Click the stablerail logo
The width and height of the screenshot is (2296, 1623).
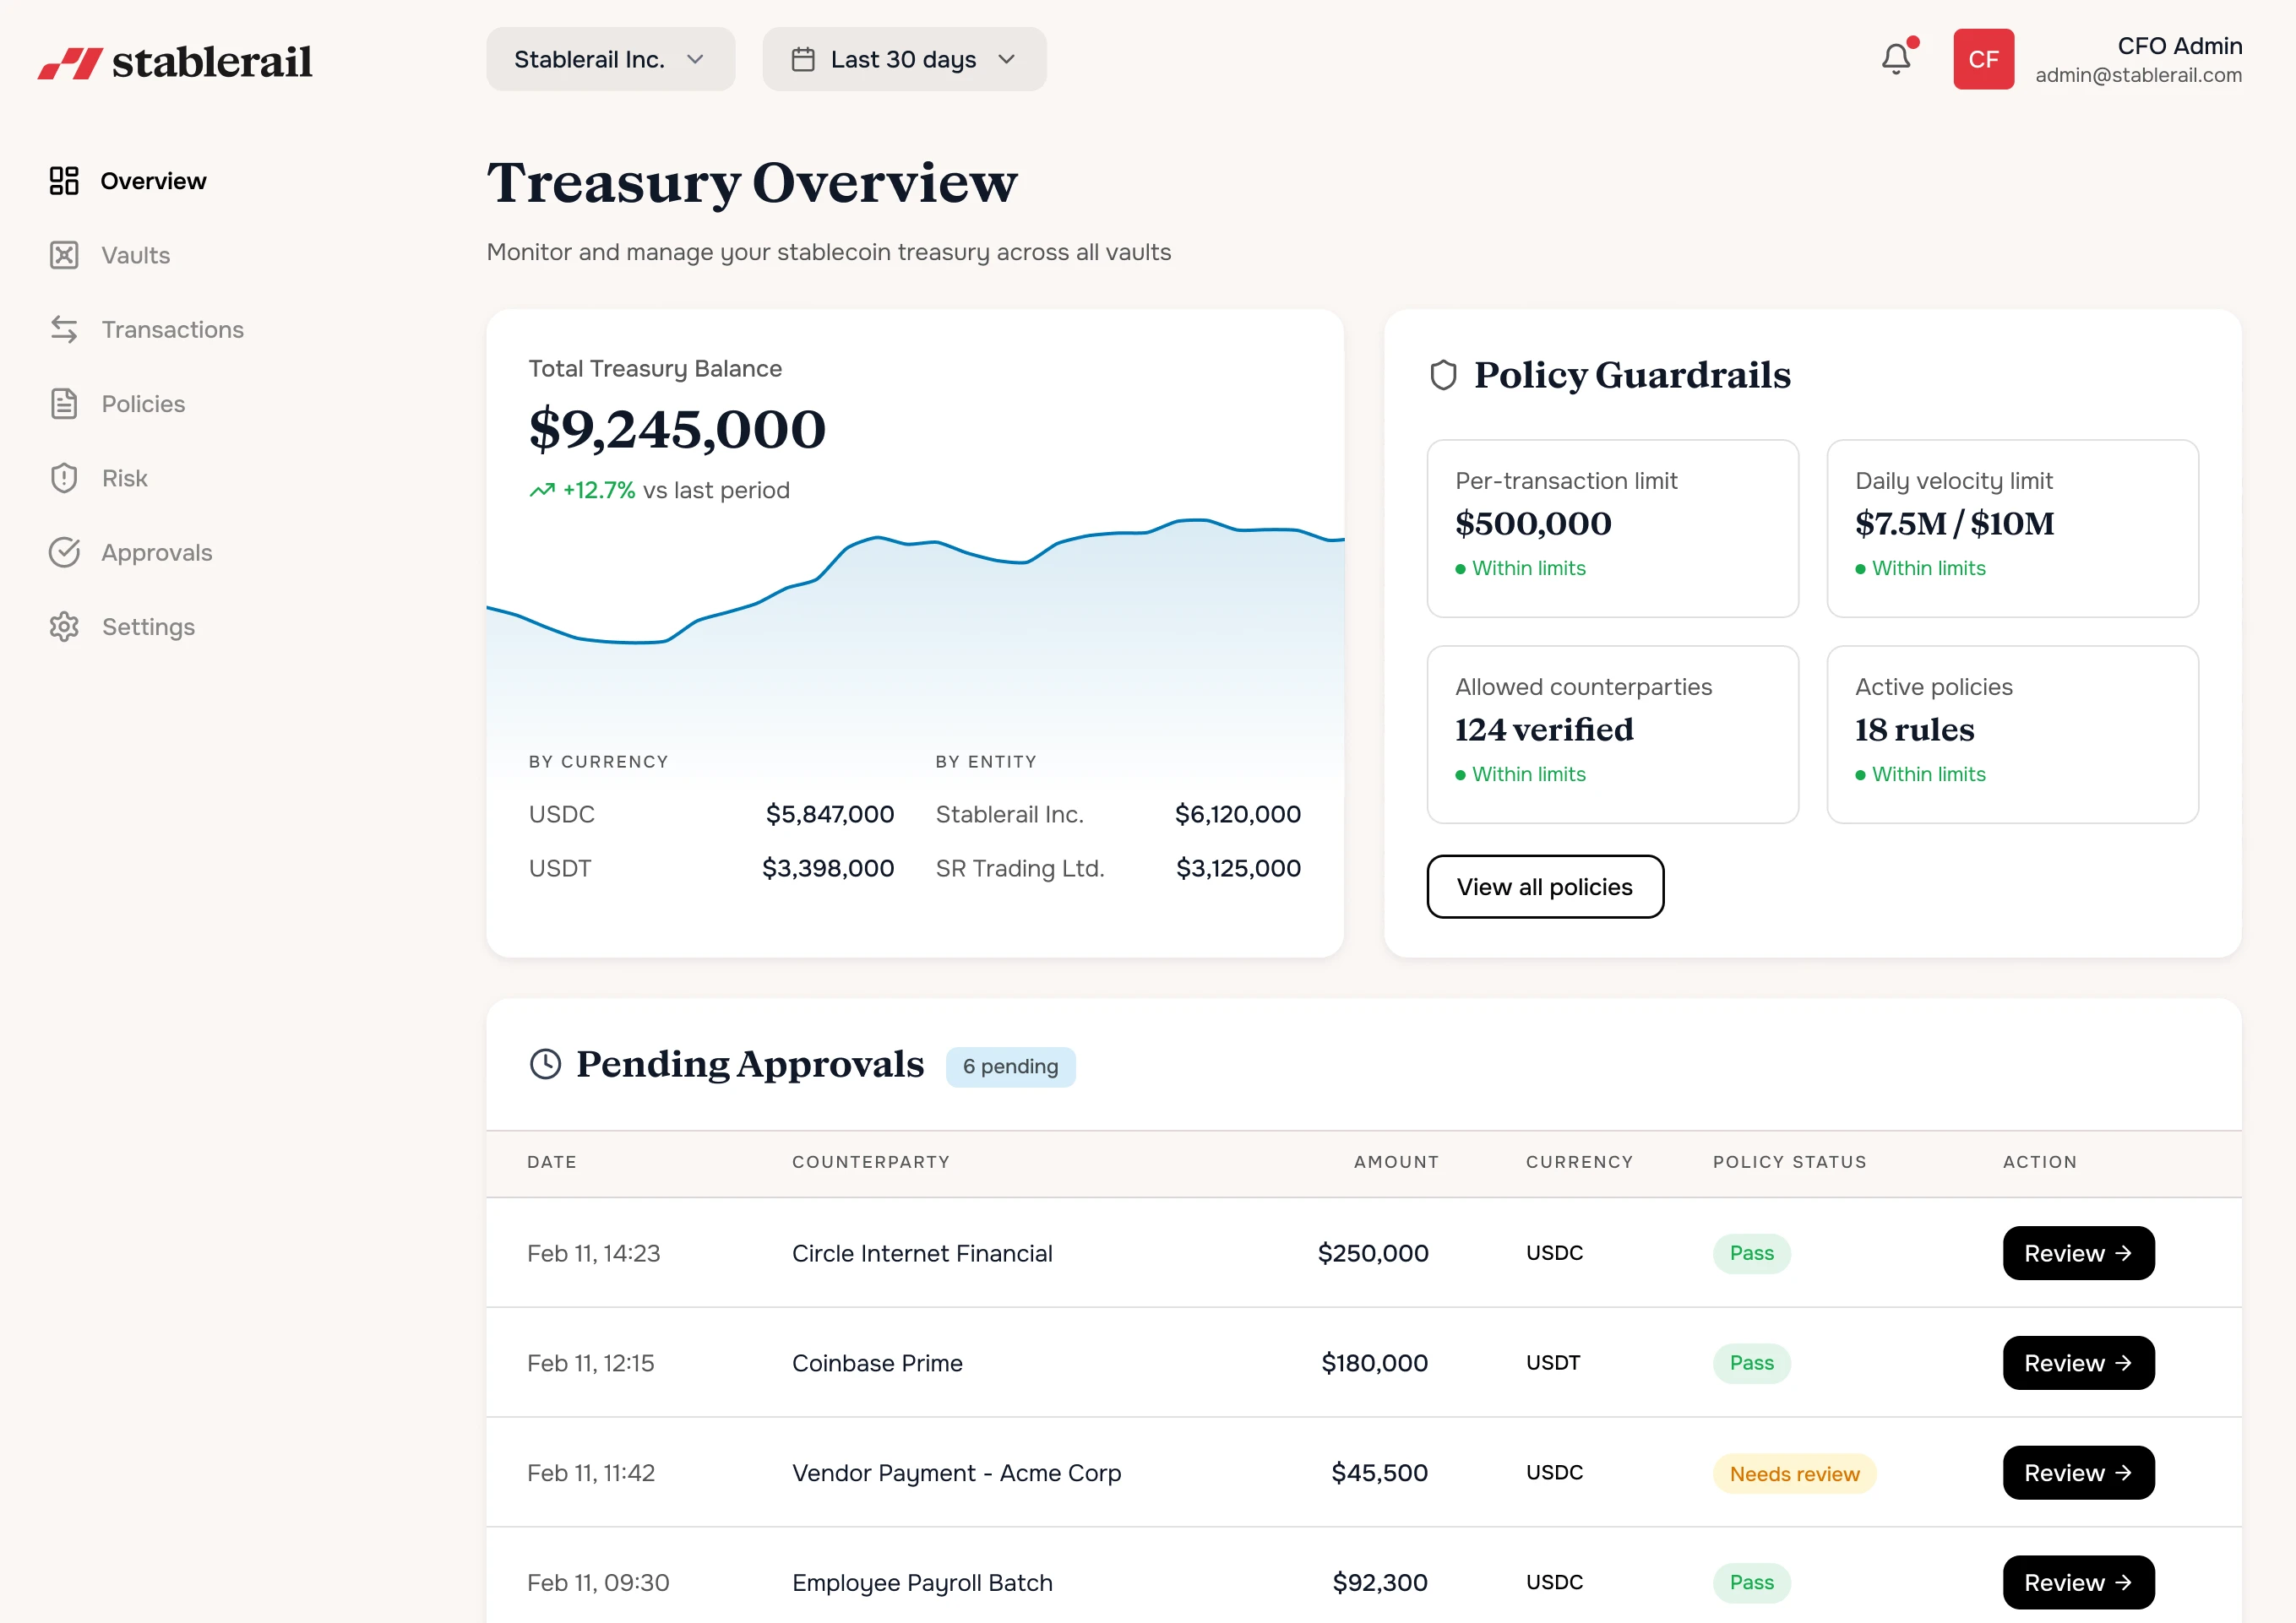point(176,62)
